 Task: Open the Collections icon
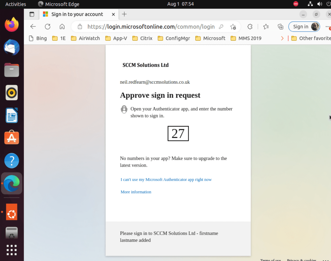[281, 27]
